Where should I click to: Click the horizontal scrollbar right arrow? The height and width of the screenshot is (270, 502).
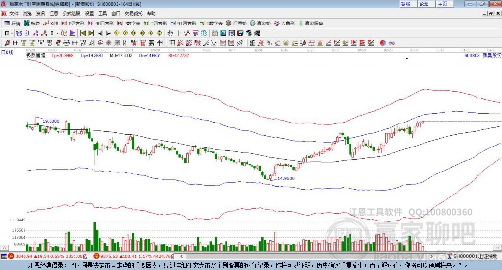click(431, 256)
